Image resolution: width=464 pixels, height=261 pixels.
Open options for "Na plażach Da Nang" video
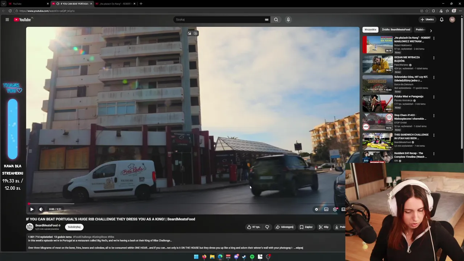434,38
